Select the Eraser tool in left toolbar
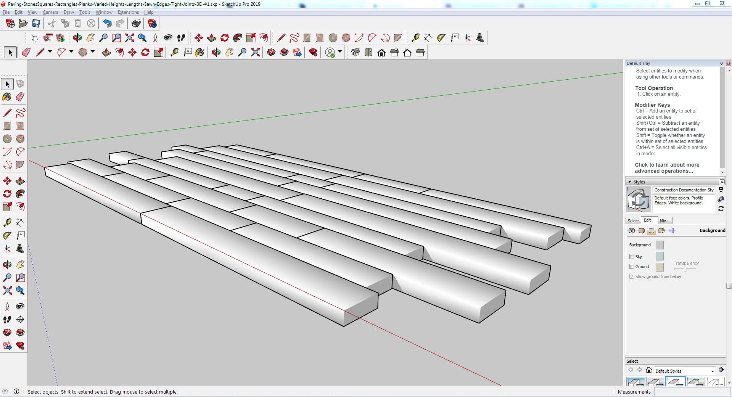 (x=20, y=97)
